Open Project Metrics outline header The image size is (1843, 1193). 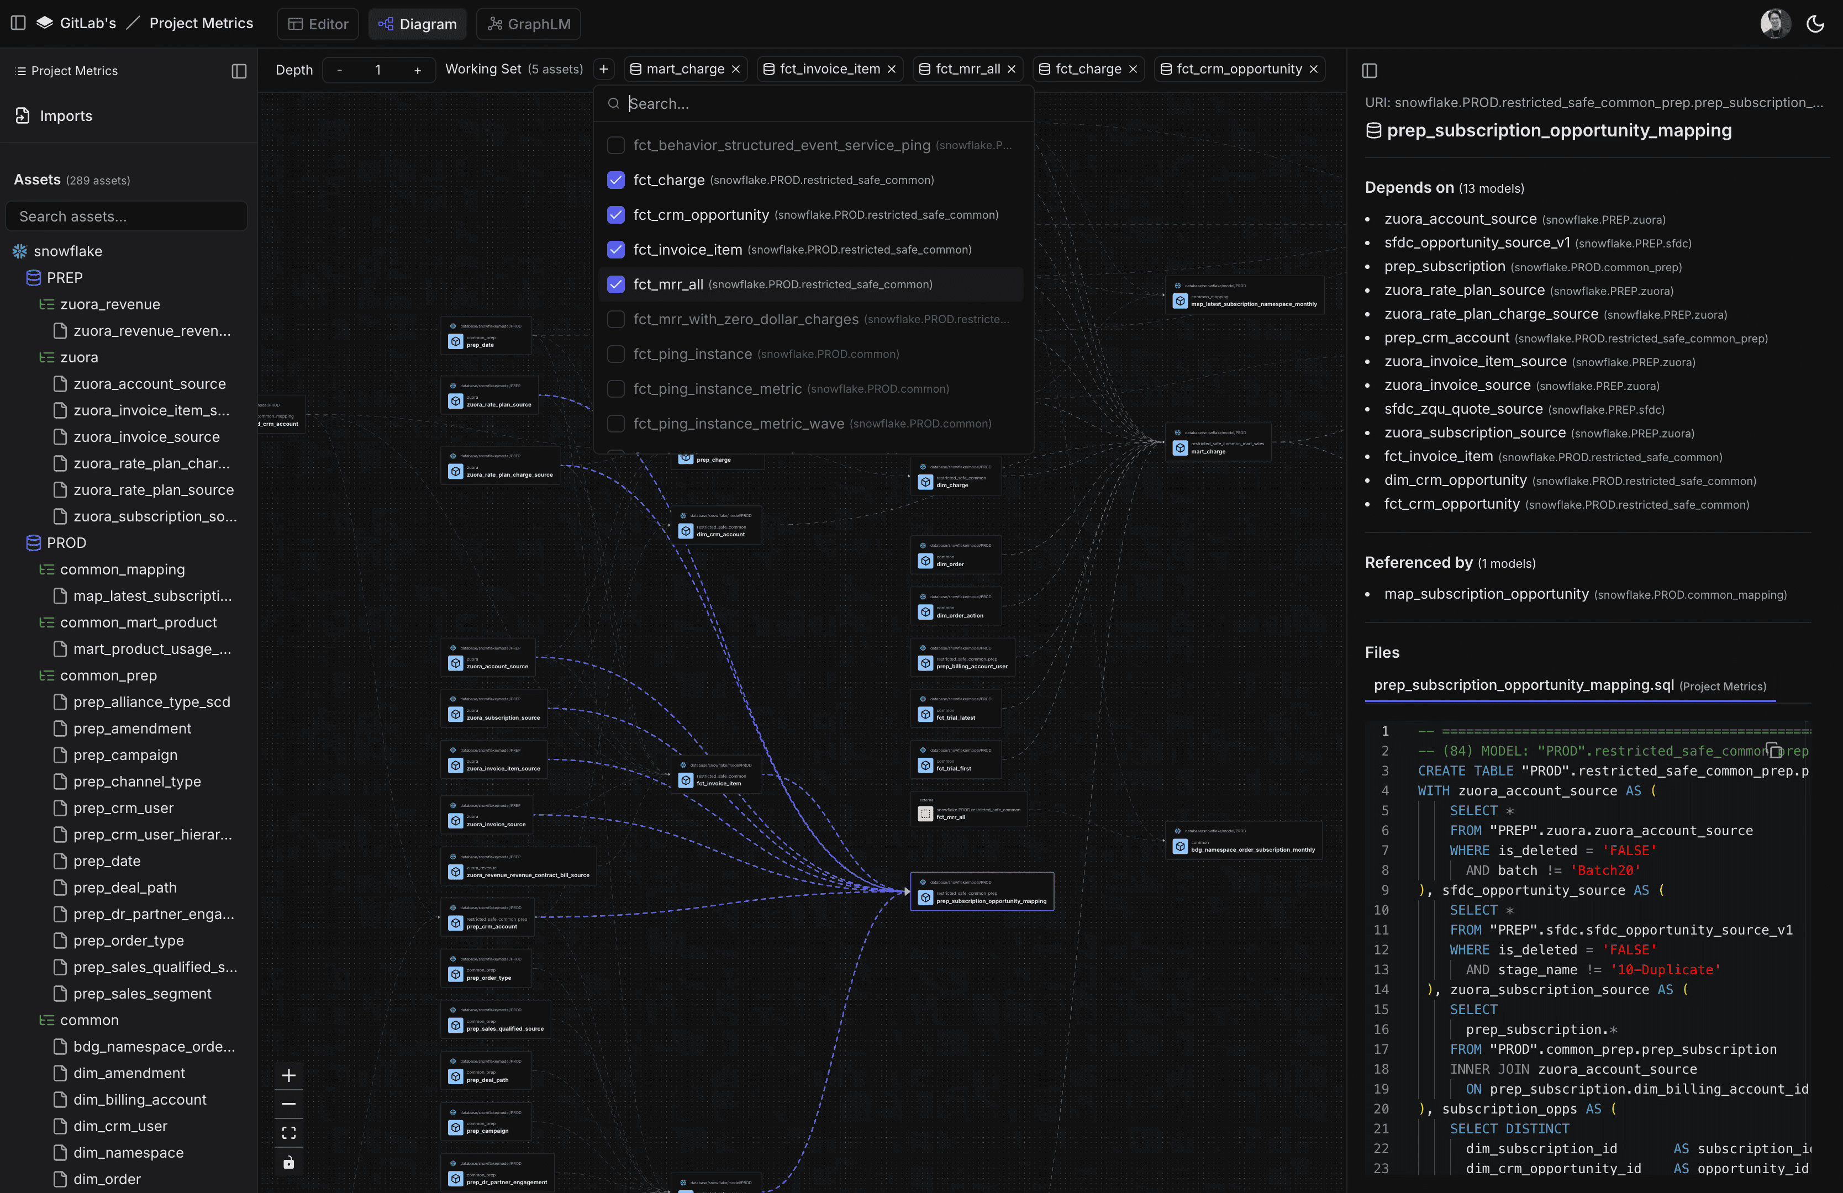67,71
